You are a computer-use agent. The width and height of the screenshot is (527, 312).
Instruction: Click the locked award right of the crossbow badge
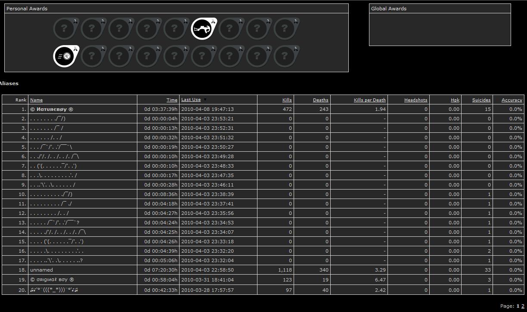(x=230, y=29)
